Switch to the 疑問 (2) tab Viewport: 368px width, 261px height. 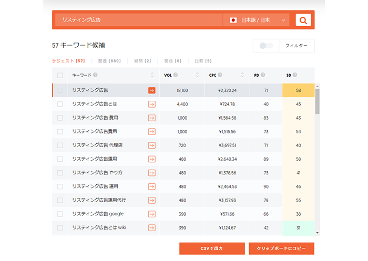(x=142, y=61)
